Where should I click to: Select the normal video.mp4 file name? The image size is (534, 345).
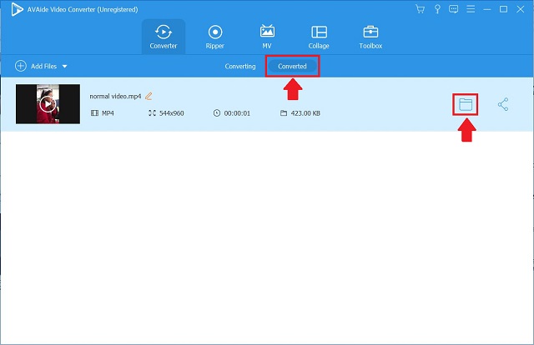point(115,97)
